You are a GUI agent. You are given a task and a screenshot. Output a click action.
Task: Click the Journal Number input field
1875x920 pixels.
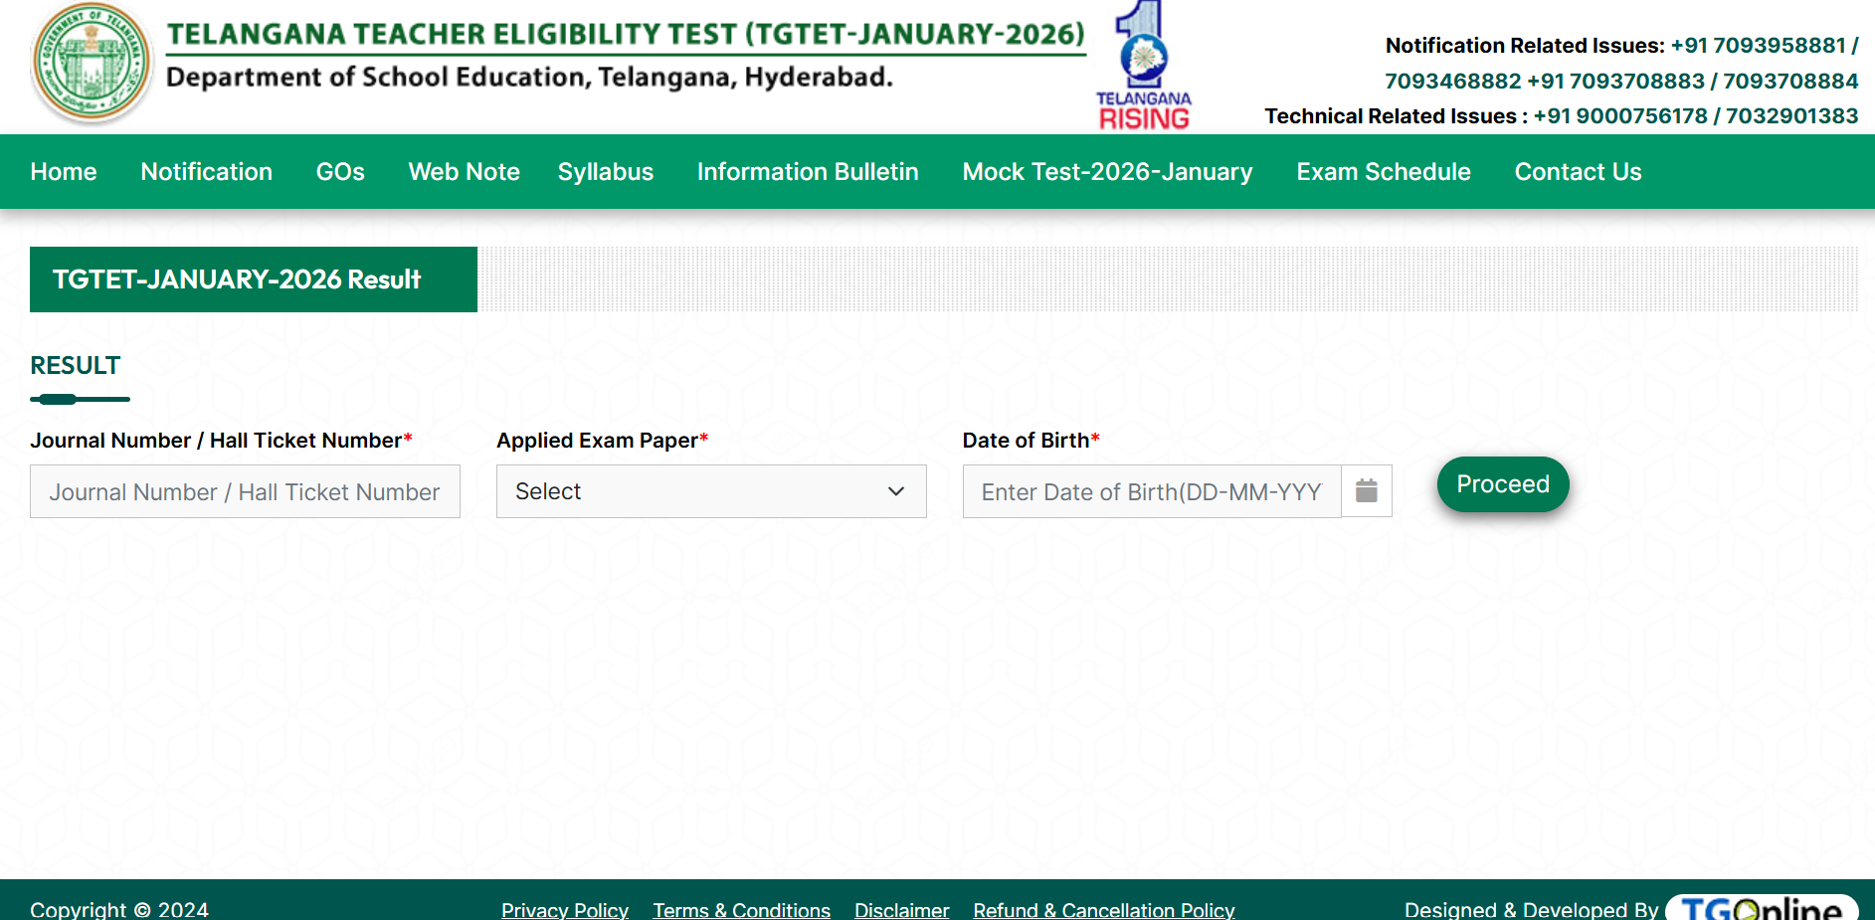click(245, 490)
